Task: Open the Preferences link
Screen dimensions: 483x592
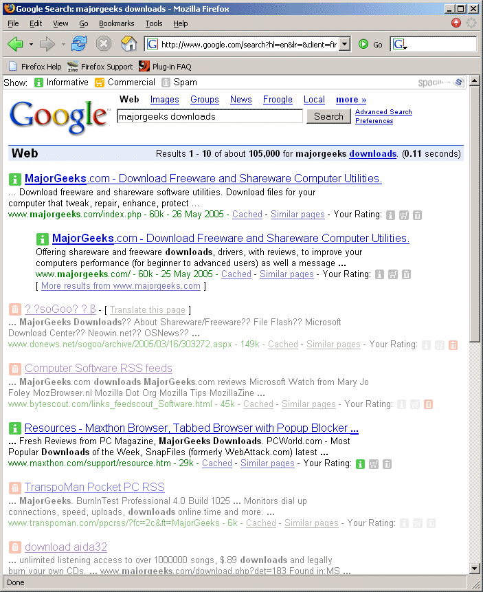Action: [374, 121]
